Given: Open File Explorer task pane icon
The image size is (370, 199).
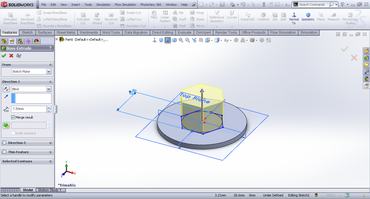Looking at the screenshot, I should pyautogui.click(x=367, y=65).
